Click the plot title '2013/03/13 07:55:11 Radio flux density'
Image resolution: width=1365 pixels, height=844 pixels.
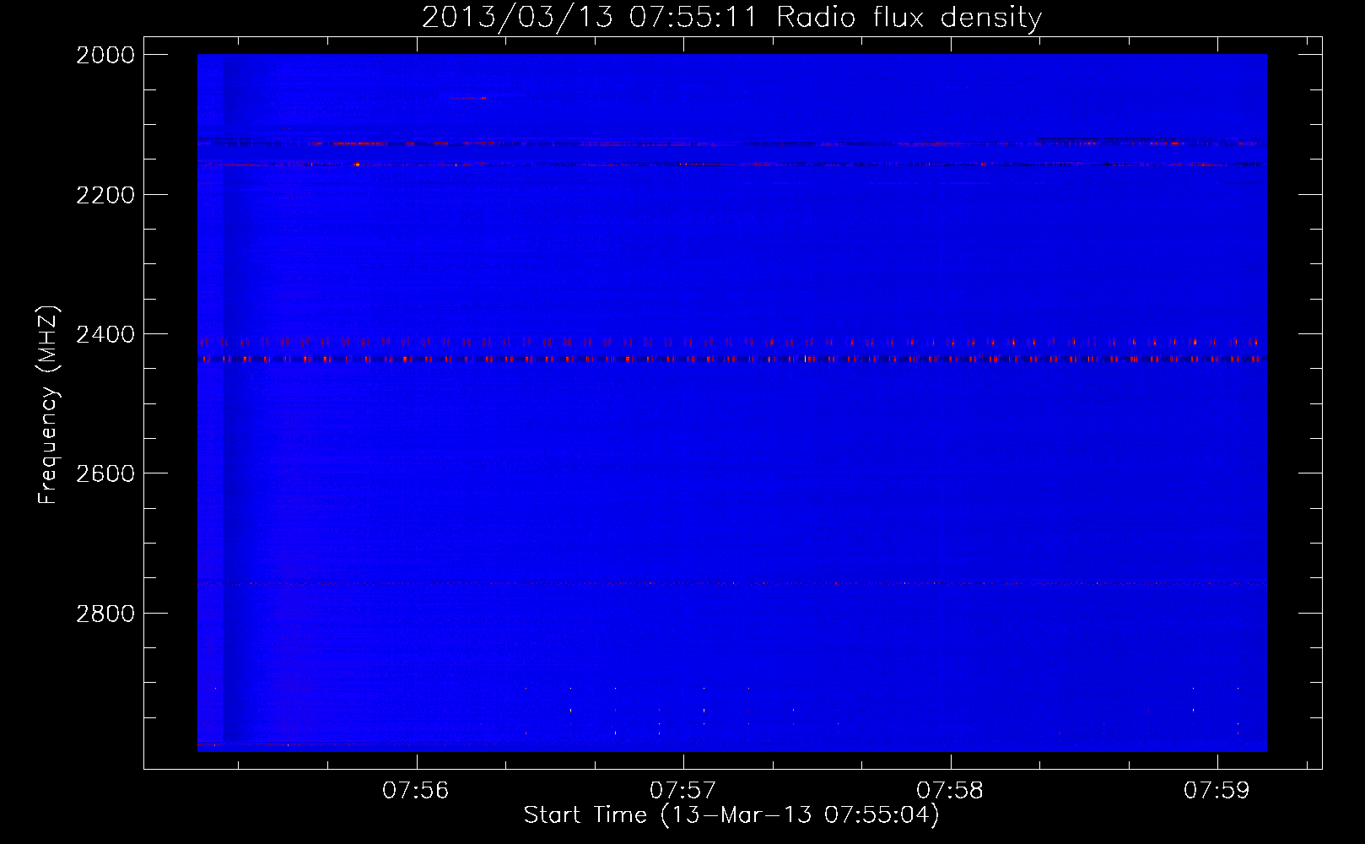tap(731, 18)
